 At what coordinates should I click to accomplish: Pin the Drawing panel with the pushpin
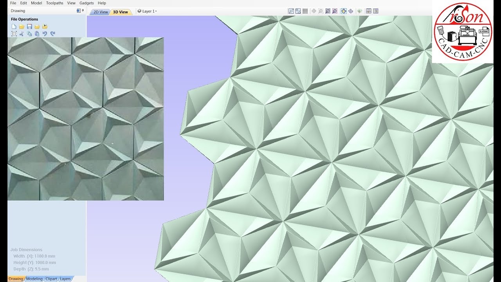83,11
